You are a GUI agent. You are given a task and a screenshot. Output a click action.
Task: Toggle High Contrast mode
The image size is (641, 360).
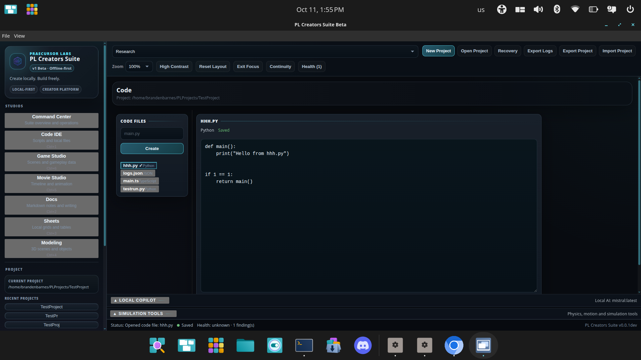[x=174, y=67]
